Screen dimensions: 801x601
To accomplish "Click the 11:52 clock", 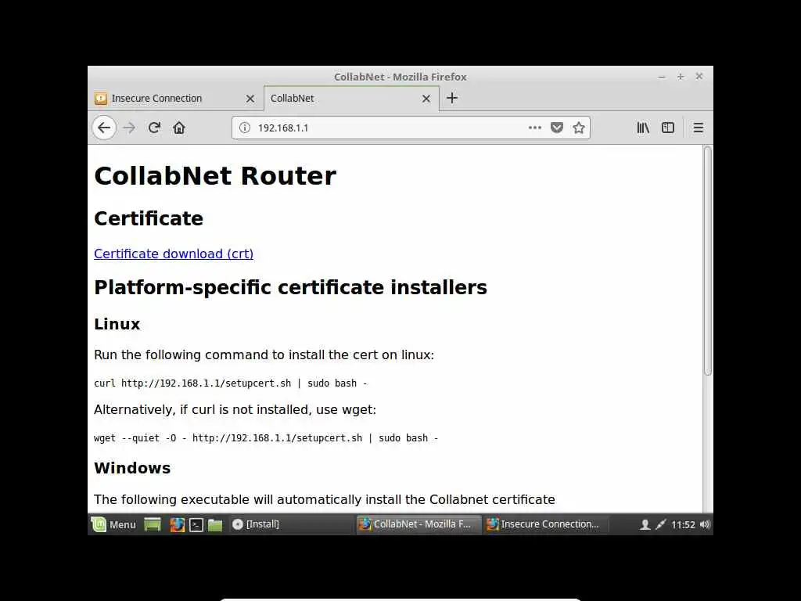I will (x=683, y=525).
